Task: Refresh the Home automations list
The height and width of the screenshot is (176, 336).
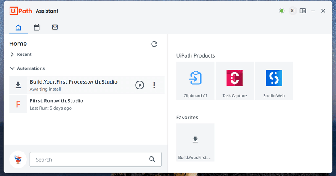Action: 154,44
